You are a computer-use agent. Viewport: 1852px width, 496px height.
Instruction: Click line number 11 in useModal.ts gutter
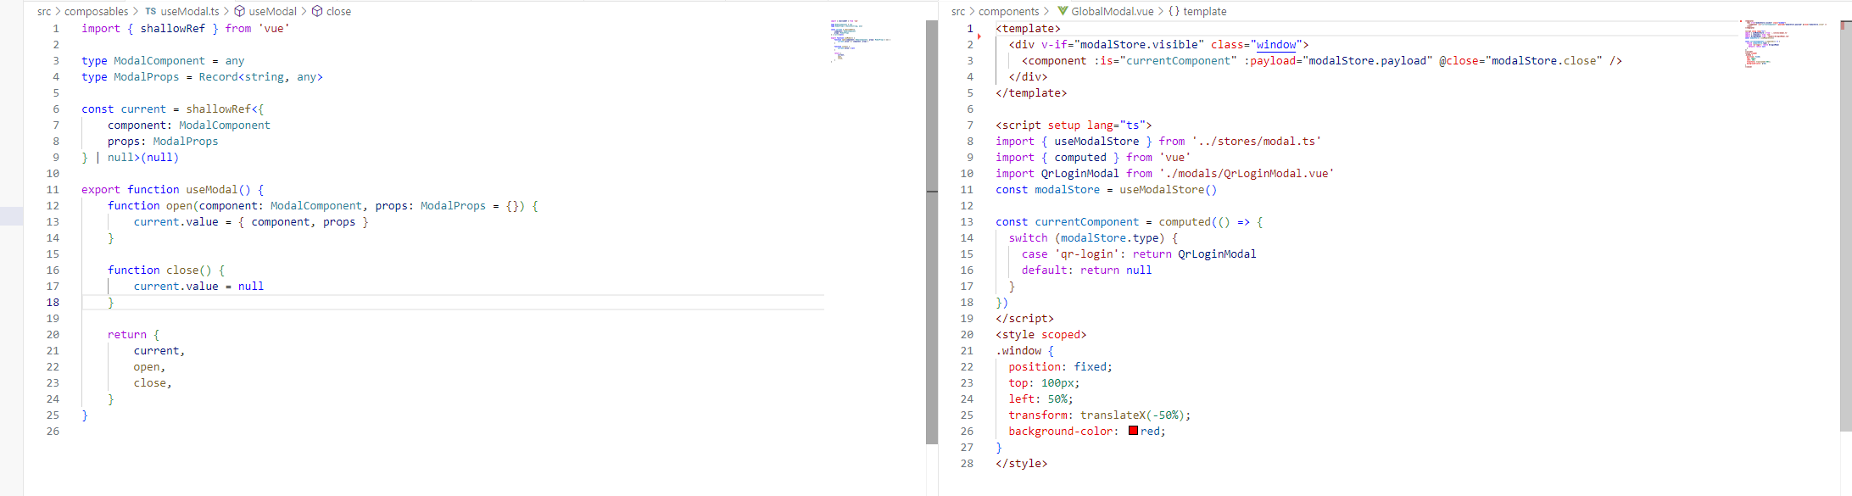pyautogui.click(x=53, y=189)
